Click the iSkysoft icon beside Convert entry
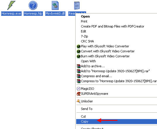The height and width of the screenshot is (129, 157). tap(78, 51)
